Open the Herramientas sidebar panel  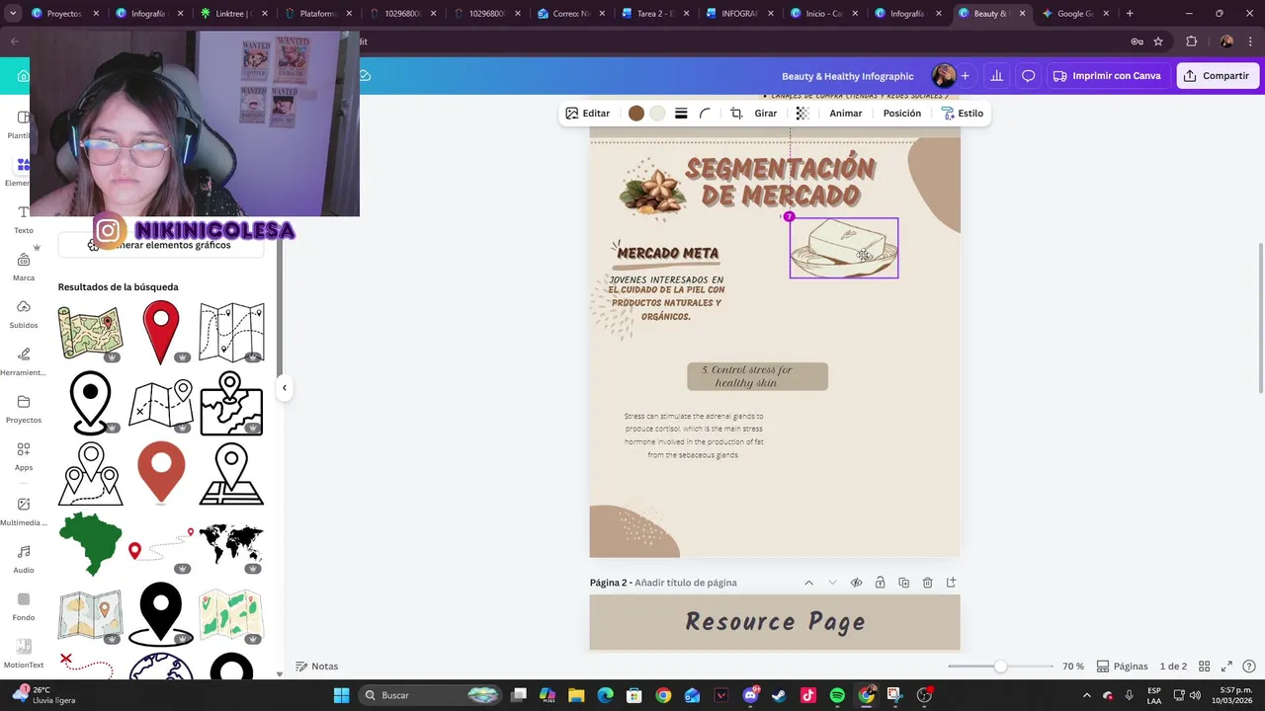pyautogui.click(x=24, y=361)
